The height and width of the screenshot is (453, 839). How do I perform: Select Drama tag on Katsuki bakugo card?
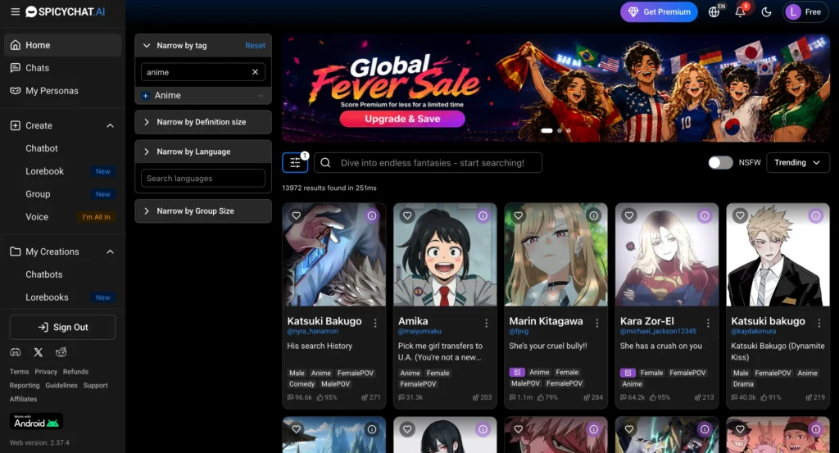pos(743,384)
